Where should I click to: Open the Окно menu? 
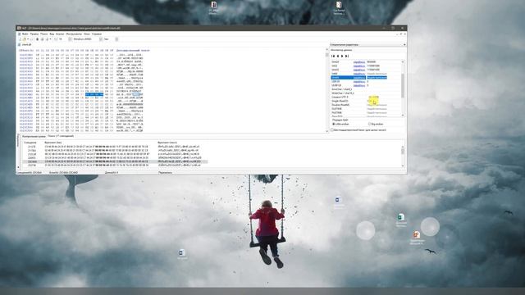[87, 34]
